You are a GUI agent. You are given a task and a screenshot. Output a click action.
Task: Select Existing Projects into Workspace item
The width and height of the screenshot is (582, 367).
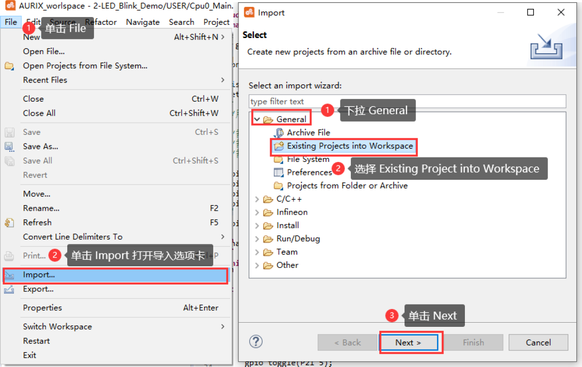tap(350, 146)
